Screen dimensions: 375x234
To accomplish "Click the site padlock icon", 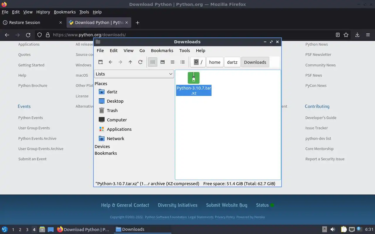I will point(48,35).
